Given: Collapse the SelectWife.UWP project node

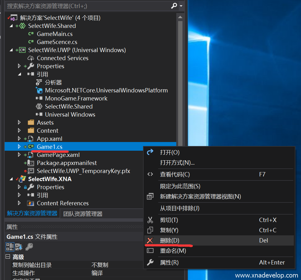Looking at the screenshot, I should pos(11,50).
